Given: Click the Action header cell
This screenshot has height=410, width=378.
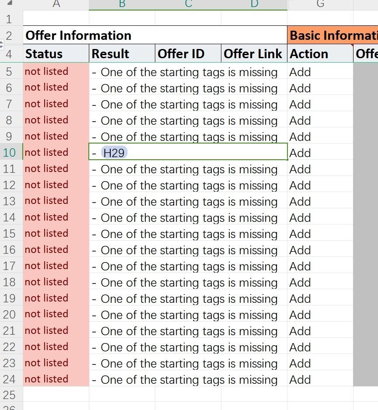Looking at the screenshot, I should pyautogui.click(x=320, y=54).
